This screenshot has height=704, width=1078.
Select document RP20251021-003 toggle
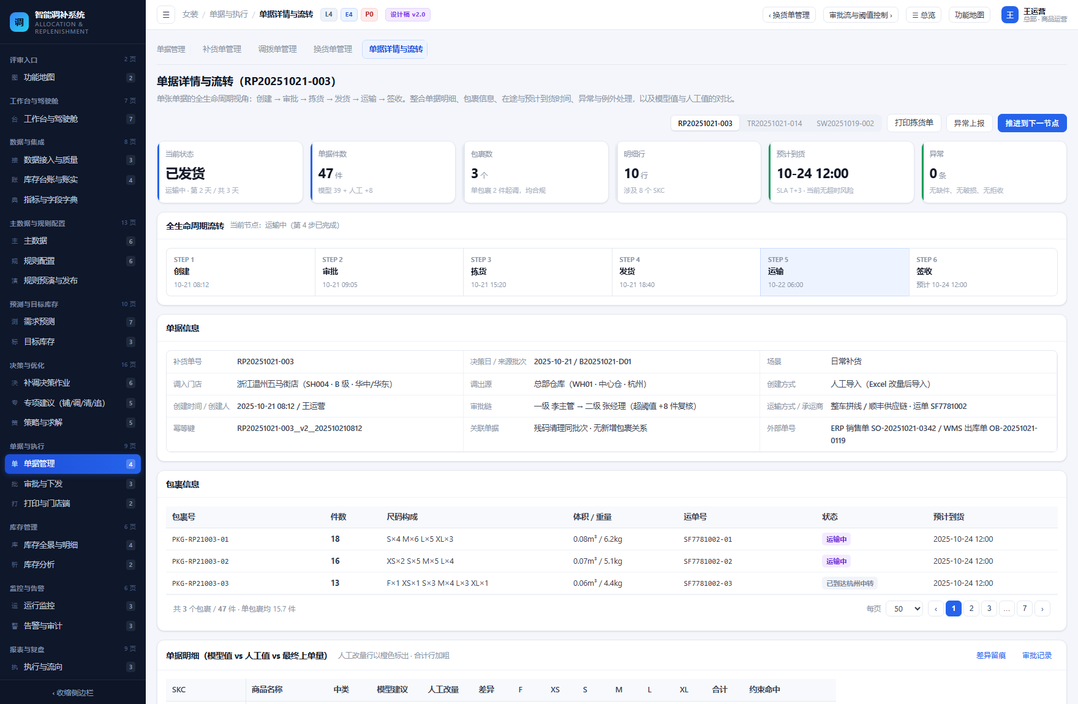coord(705,123)
